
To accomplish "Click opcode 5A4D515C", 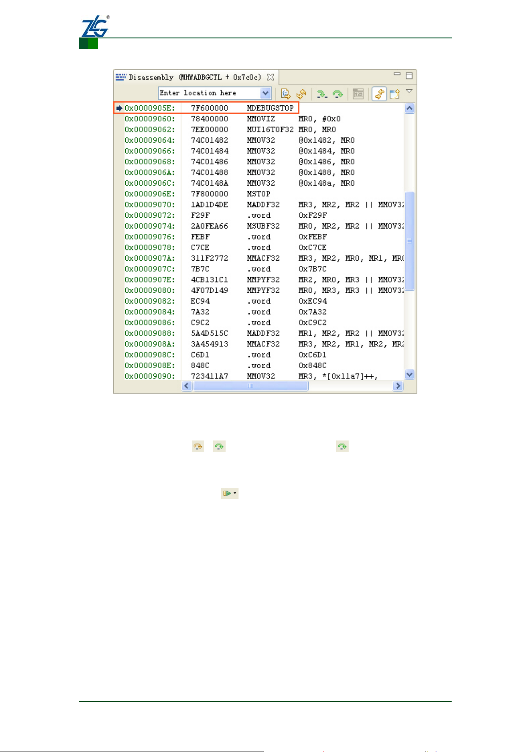I will pyautogui.click(x=210, y=333).
